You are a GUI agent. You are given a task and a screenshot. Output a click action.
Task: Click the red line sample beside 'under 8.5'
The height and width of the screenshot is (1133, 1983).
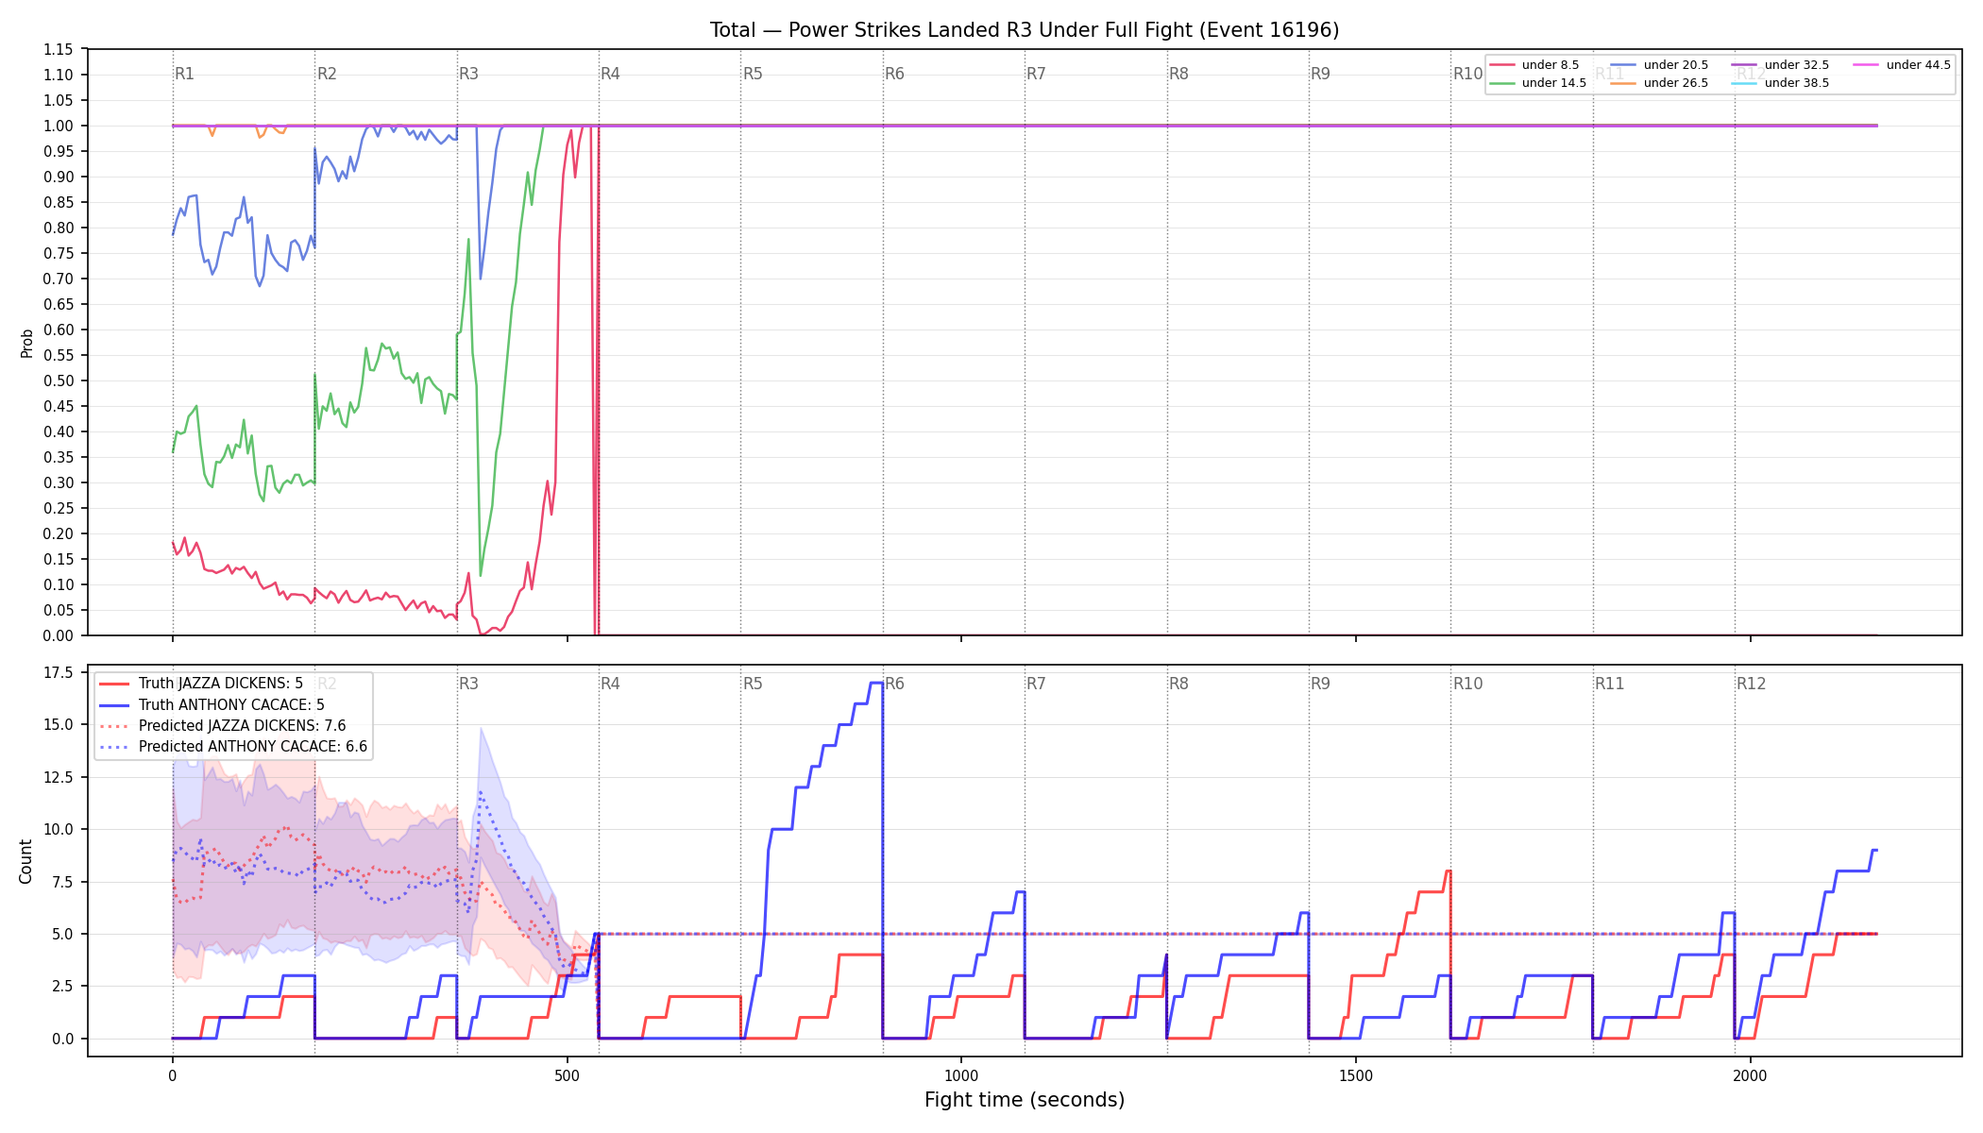coord(1501,65)
